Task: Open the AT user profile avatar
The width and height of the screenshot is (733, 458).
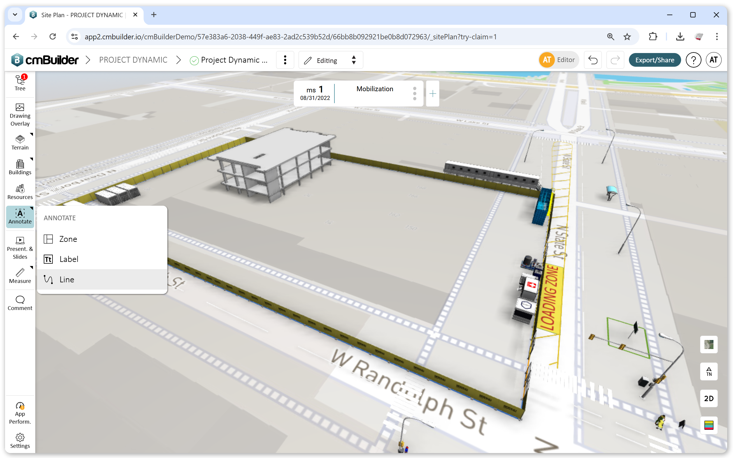Action: click(x=713, y=60)
